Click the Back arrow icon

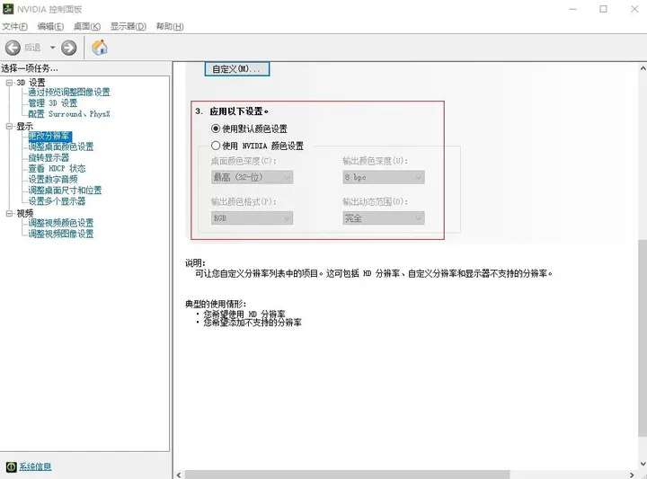13,48
